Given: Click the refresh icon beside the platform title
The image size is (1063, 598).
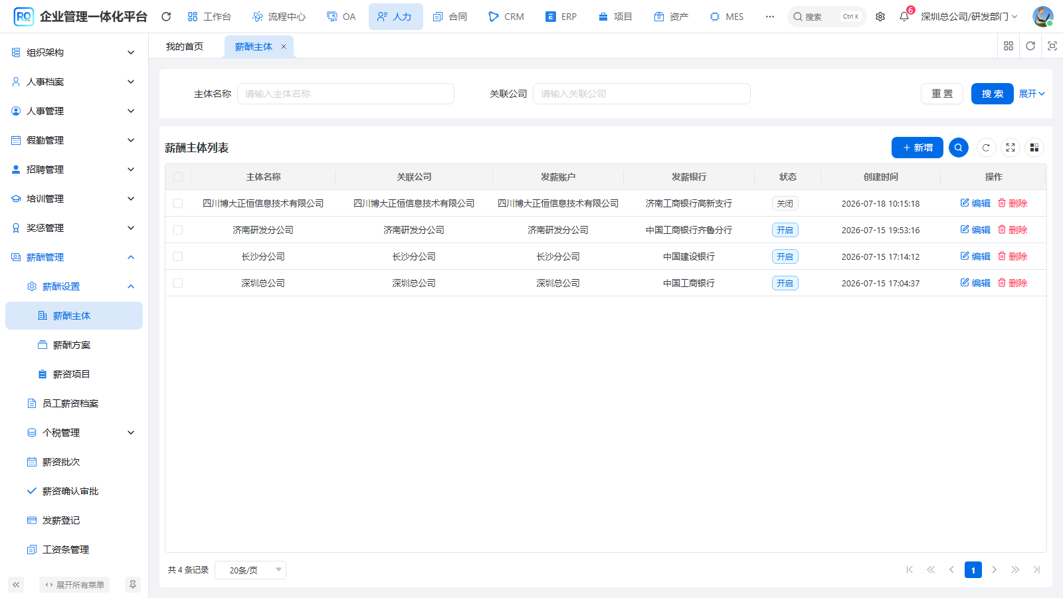Looking at the screenshot, I should [166, 17].
